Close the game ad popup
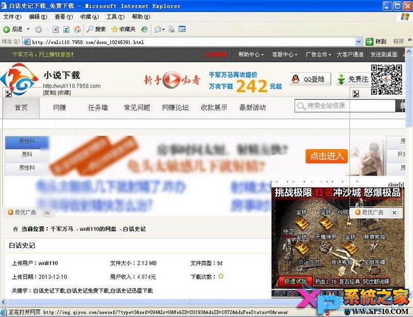 (x=395, y=184)
